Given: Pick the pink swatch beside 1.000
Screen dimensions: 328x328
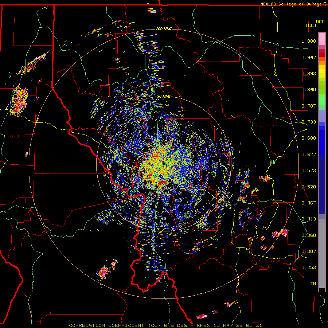Looking at the screenshot, I should coord(322,39).
